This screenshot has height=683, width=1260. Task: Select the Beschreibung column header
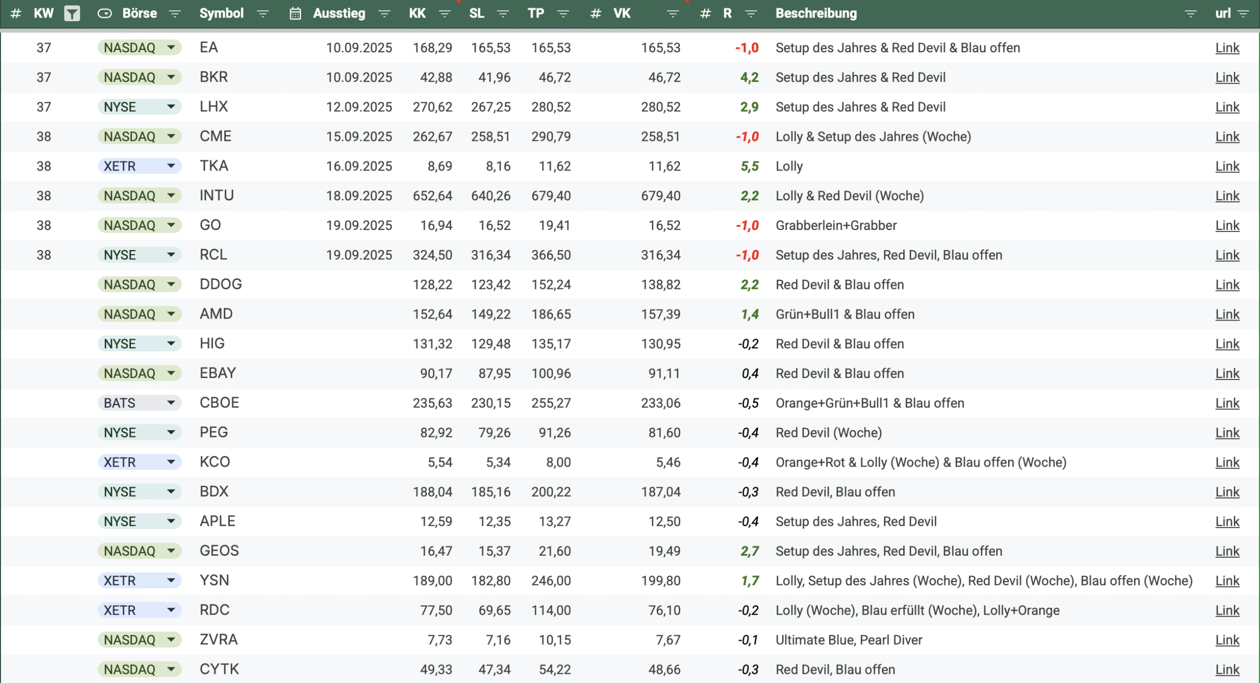(815, 14)
